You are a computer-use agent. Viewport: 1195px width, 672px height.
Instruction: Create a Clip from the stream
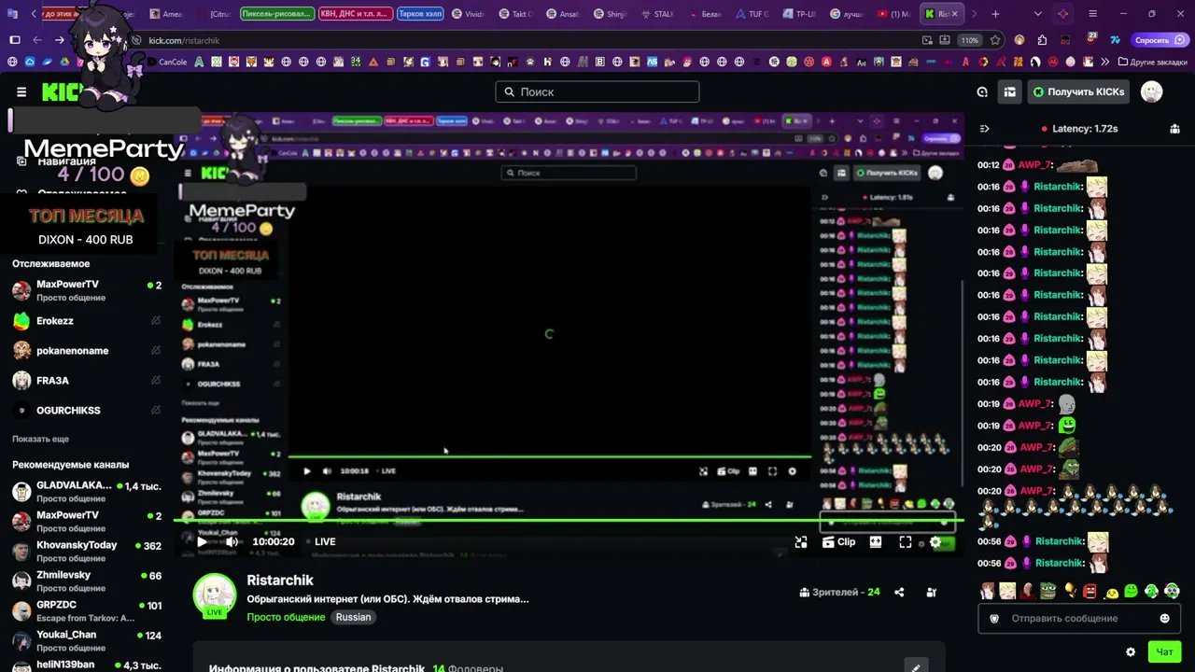pos(838,541)
